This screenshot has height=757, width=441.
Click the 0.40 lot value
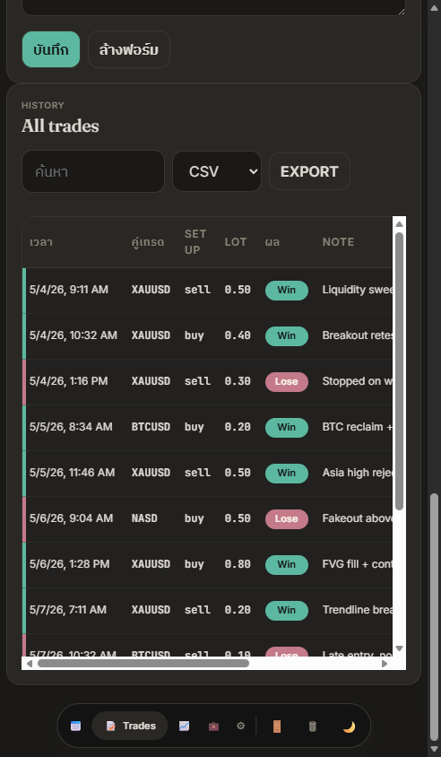238,335
